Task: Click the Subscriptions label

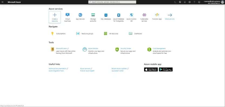Action: 61,34
